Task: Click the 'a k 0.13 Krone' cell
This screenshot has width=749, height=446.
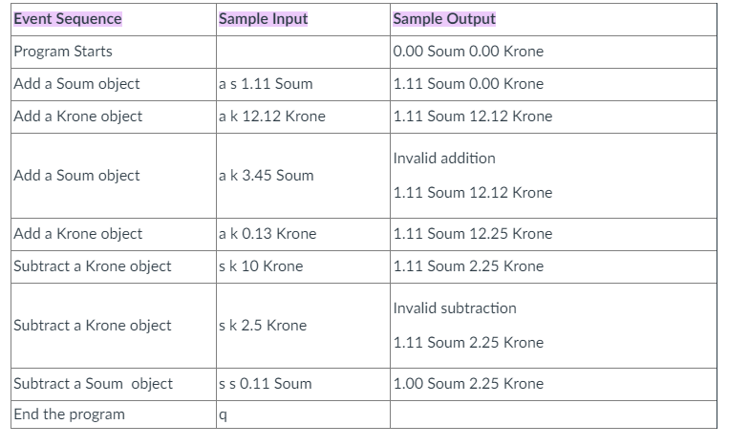Action: coord(267,233)
